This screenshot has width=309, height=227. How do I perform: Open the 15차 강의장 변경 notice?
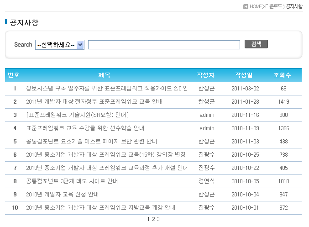(105, 155)
